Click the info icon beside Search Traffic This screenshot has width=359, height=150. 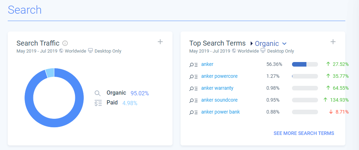[65, 43]
